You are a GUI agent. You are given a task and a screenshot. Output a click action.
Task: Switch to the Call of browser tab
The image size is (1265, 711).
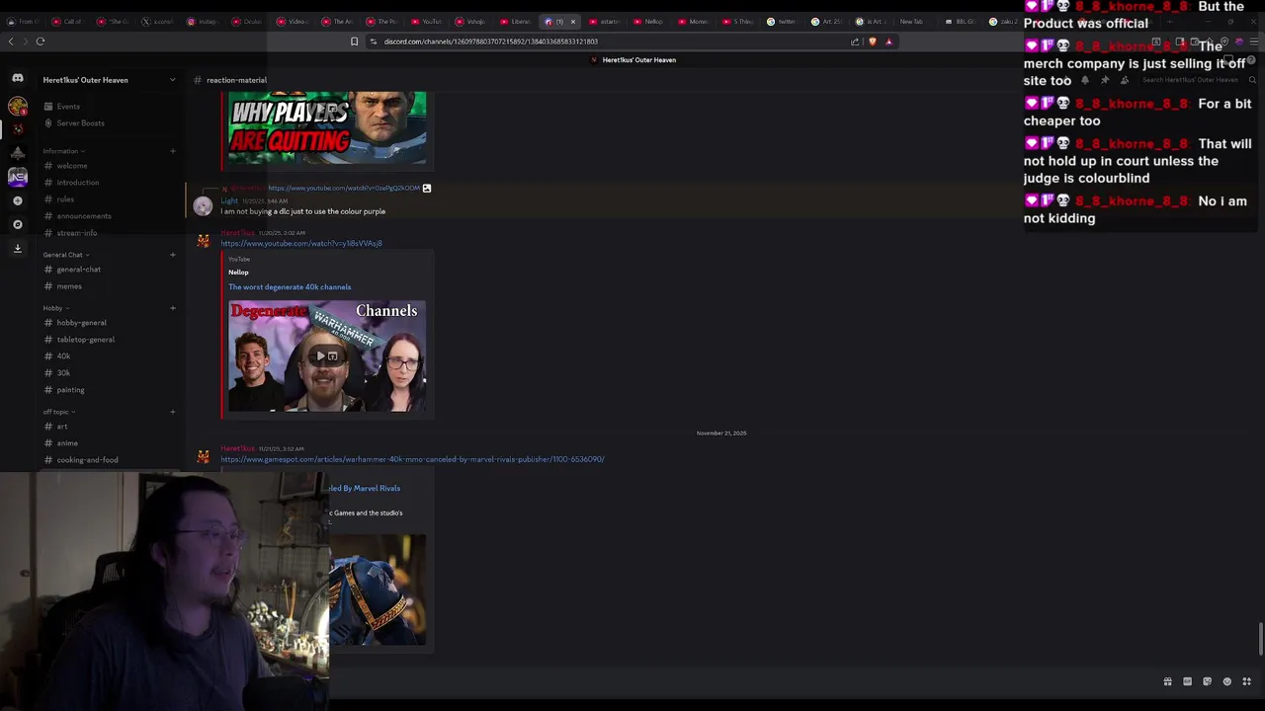[x=69, y=22]
